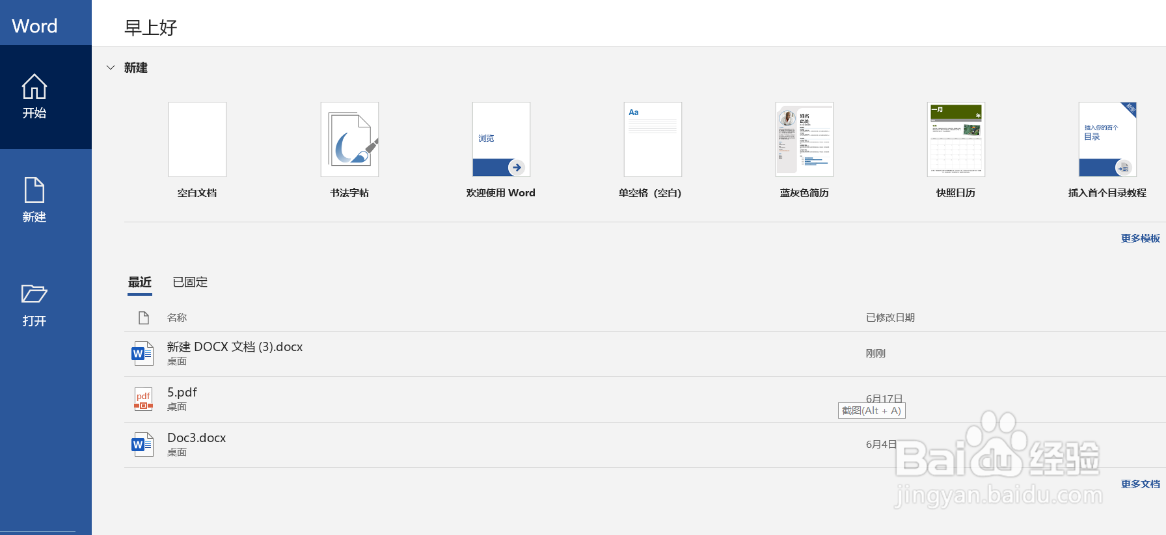Viewport: 1166px width, 535px height.
Task: Open the 新建 page icon in sidebar
Action: pyautogui.click(x=34, y=190)
